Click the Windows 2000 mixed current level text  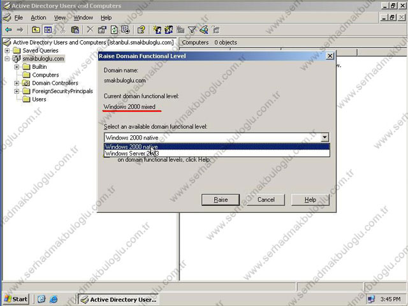tap(129, 106)
